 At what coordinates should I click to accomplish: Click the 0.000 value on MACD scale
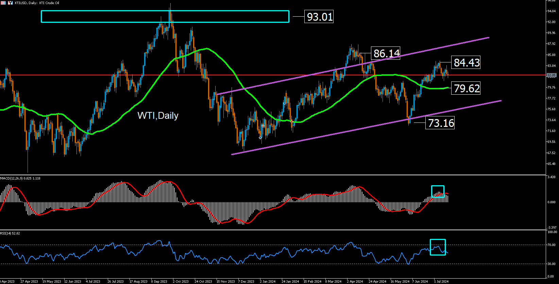(x=552, y=202)
